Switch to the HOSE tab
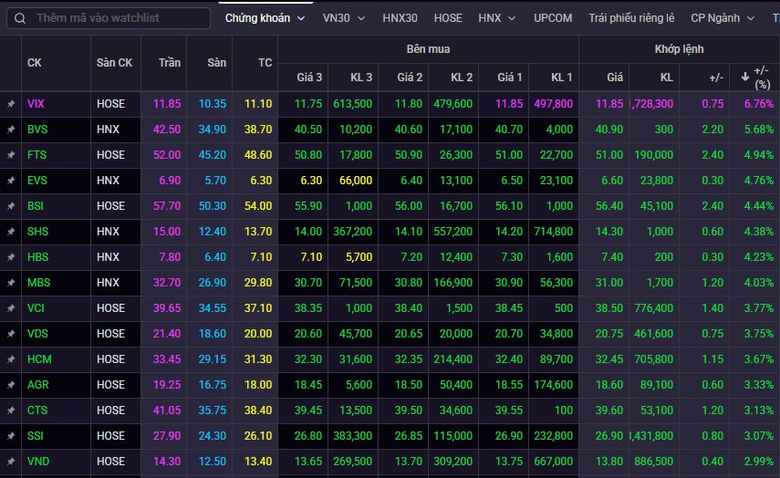 point(448,18)
